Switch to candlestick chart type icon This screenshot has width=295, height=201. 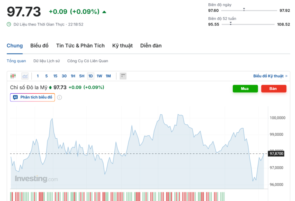tap(13, 76)
